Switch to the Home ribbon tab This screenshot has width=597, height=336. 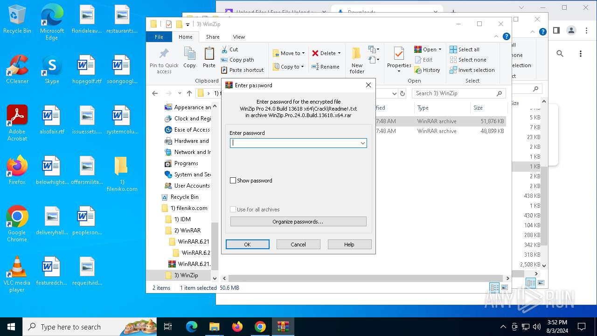coord(185,37)
